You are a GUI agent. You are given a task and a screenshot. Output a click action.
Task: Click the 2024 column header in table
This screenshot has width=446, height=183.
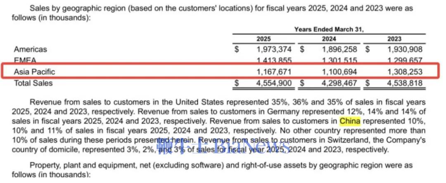(329, 39)
